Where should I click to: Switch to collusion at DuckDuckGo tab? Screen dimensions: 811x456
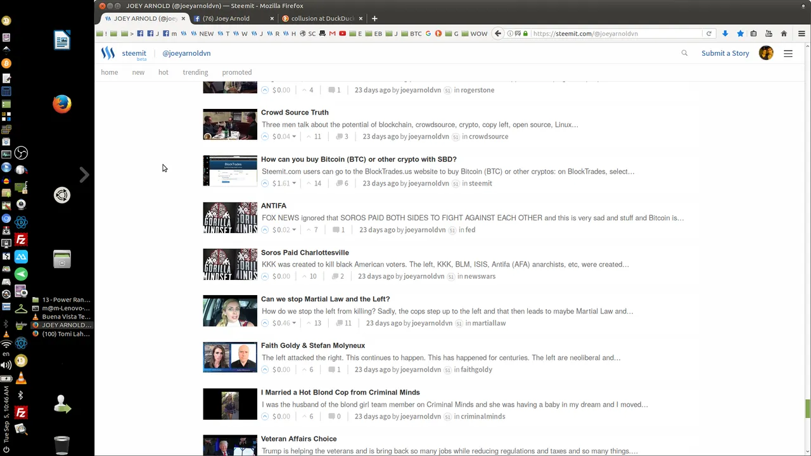pos(322,18)
